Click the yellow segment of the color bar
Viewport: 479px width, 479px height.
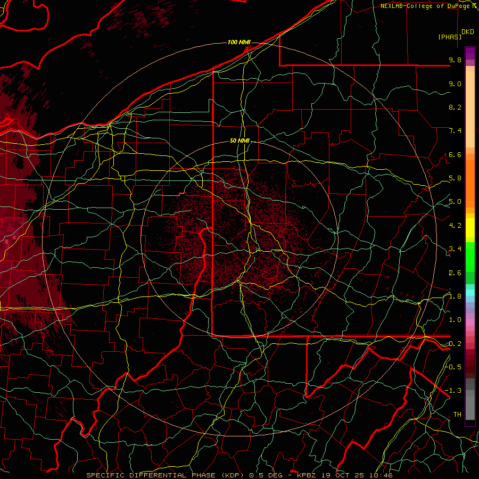point(470,228)
